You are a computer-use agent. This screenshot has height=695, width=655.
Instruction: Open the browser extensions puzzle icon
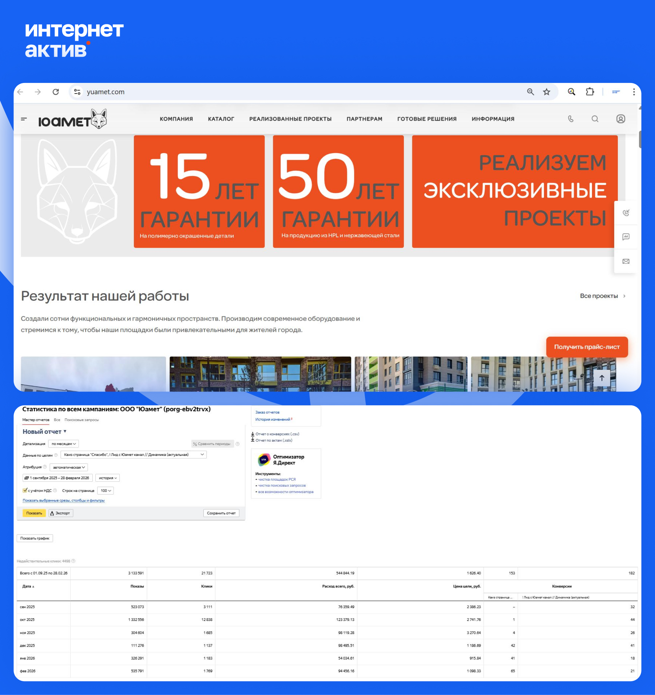tap(590, 92)
